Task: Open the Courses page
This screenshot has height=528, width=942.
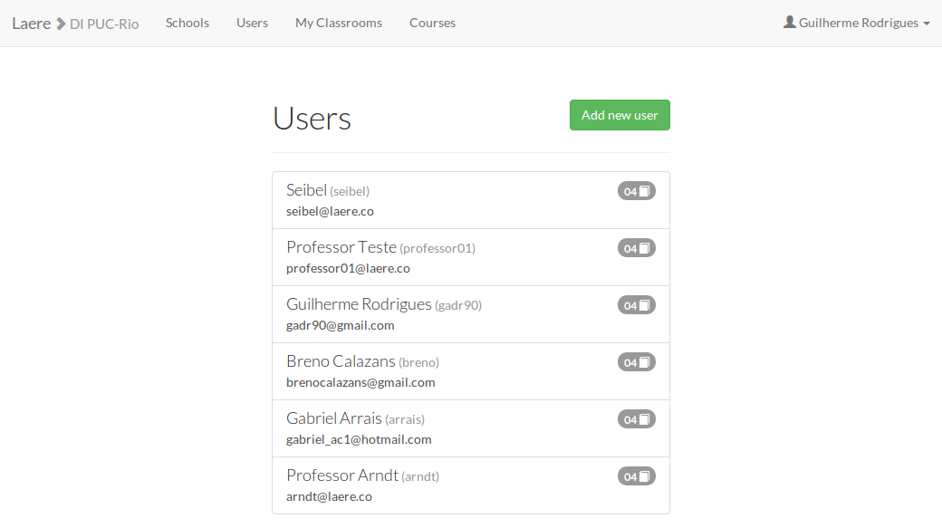Action: click(x=432, y=23)
